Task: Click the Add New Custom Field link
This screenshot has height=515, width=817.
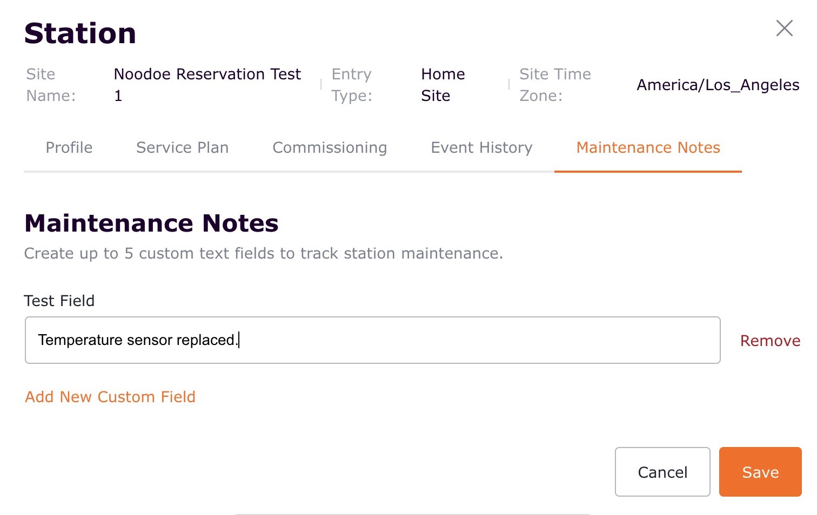Action: coord(110,397)
